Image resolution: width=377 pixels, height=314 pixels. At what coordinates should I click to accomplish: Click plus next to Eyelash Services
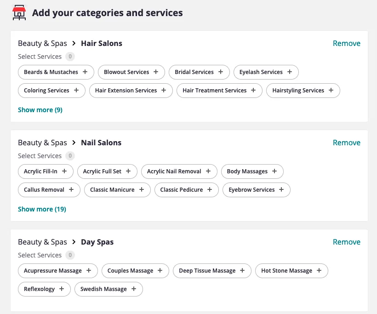coord(290,72)
